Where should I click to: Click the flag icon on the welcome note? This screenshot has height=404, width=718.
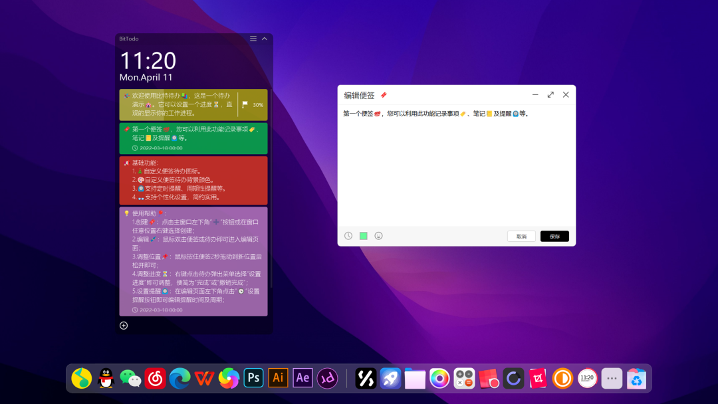[243, 104]
